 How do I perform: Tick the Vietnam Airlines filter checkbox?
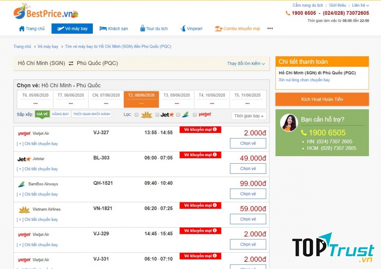pos(137,115)
